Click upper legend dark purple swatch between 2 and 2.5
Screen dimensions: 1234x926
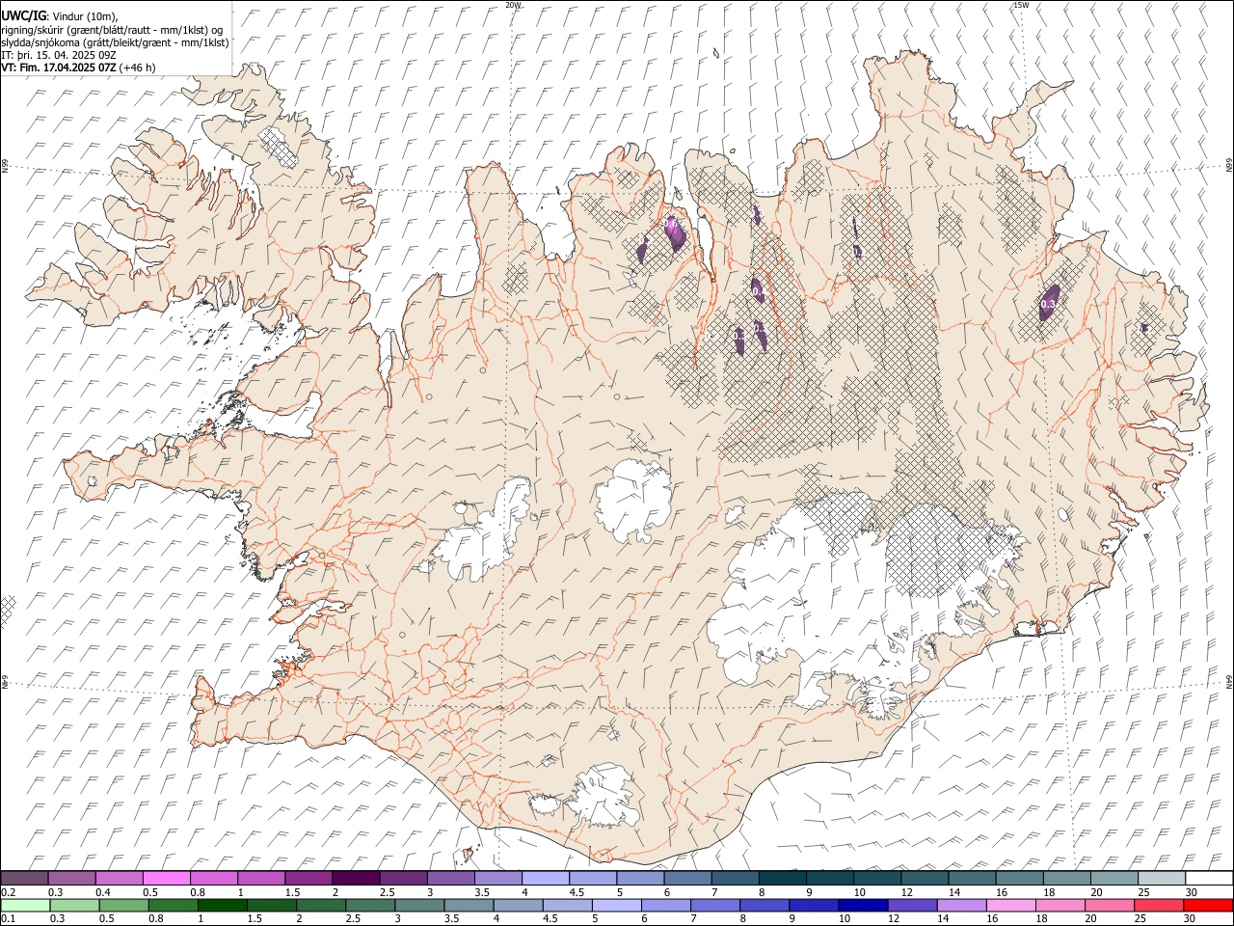coord(356,878)
